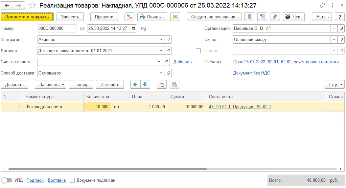
Task: Click the Цена cell 1 000,00
Action: (x=148, y=107)
